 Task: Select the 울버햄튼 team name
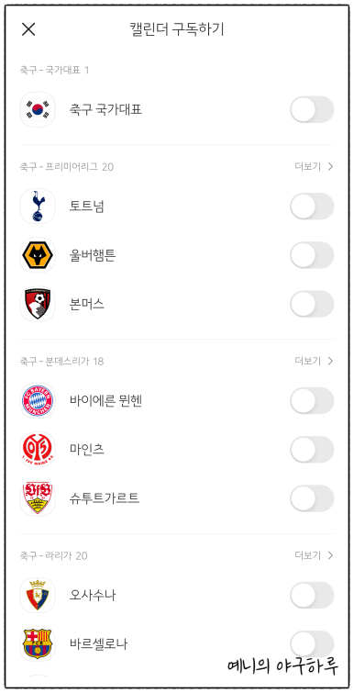[x=93, y=255]
